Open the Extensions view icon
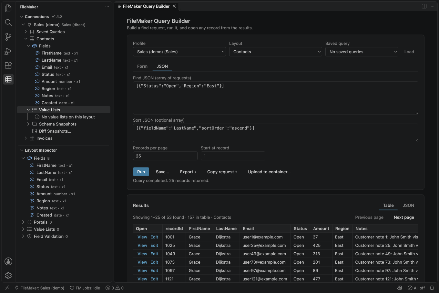 click(x=8, y=65)
